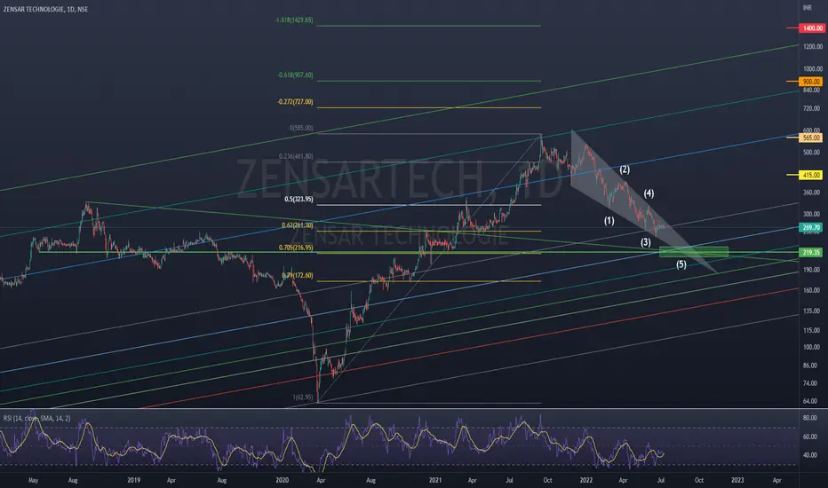This screenshot has width=828, height=488.
Task: Select the green target zone rectangle
Action: coord(694,252)
